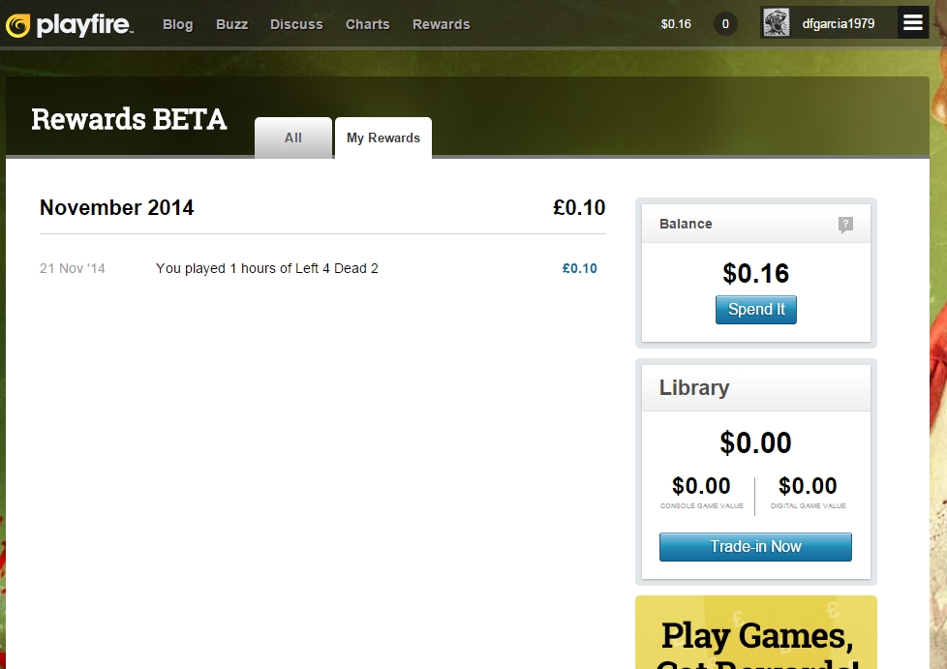
Task: Open Rewards in the top navigation
Action: [441, 25]
